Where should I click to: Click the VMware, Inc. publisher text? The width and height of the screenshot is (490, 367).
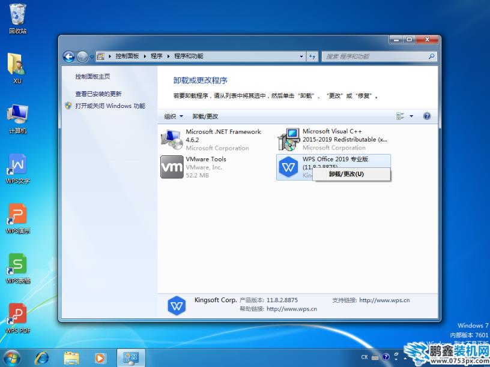204,167
